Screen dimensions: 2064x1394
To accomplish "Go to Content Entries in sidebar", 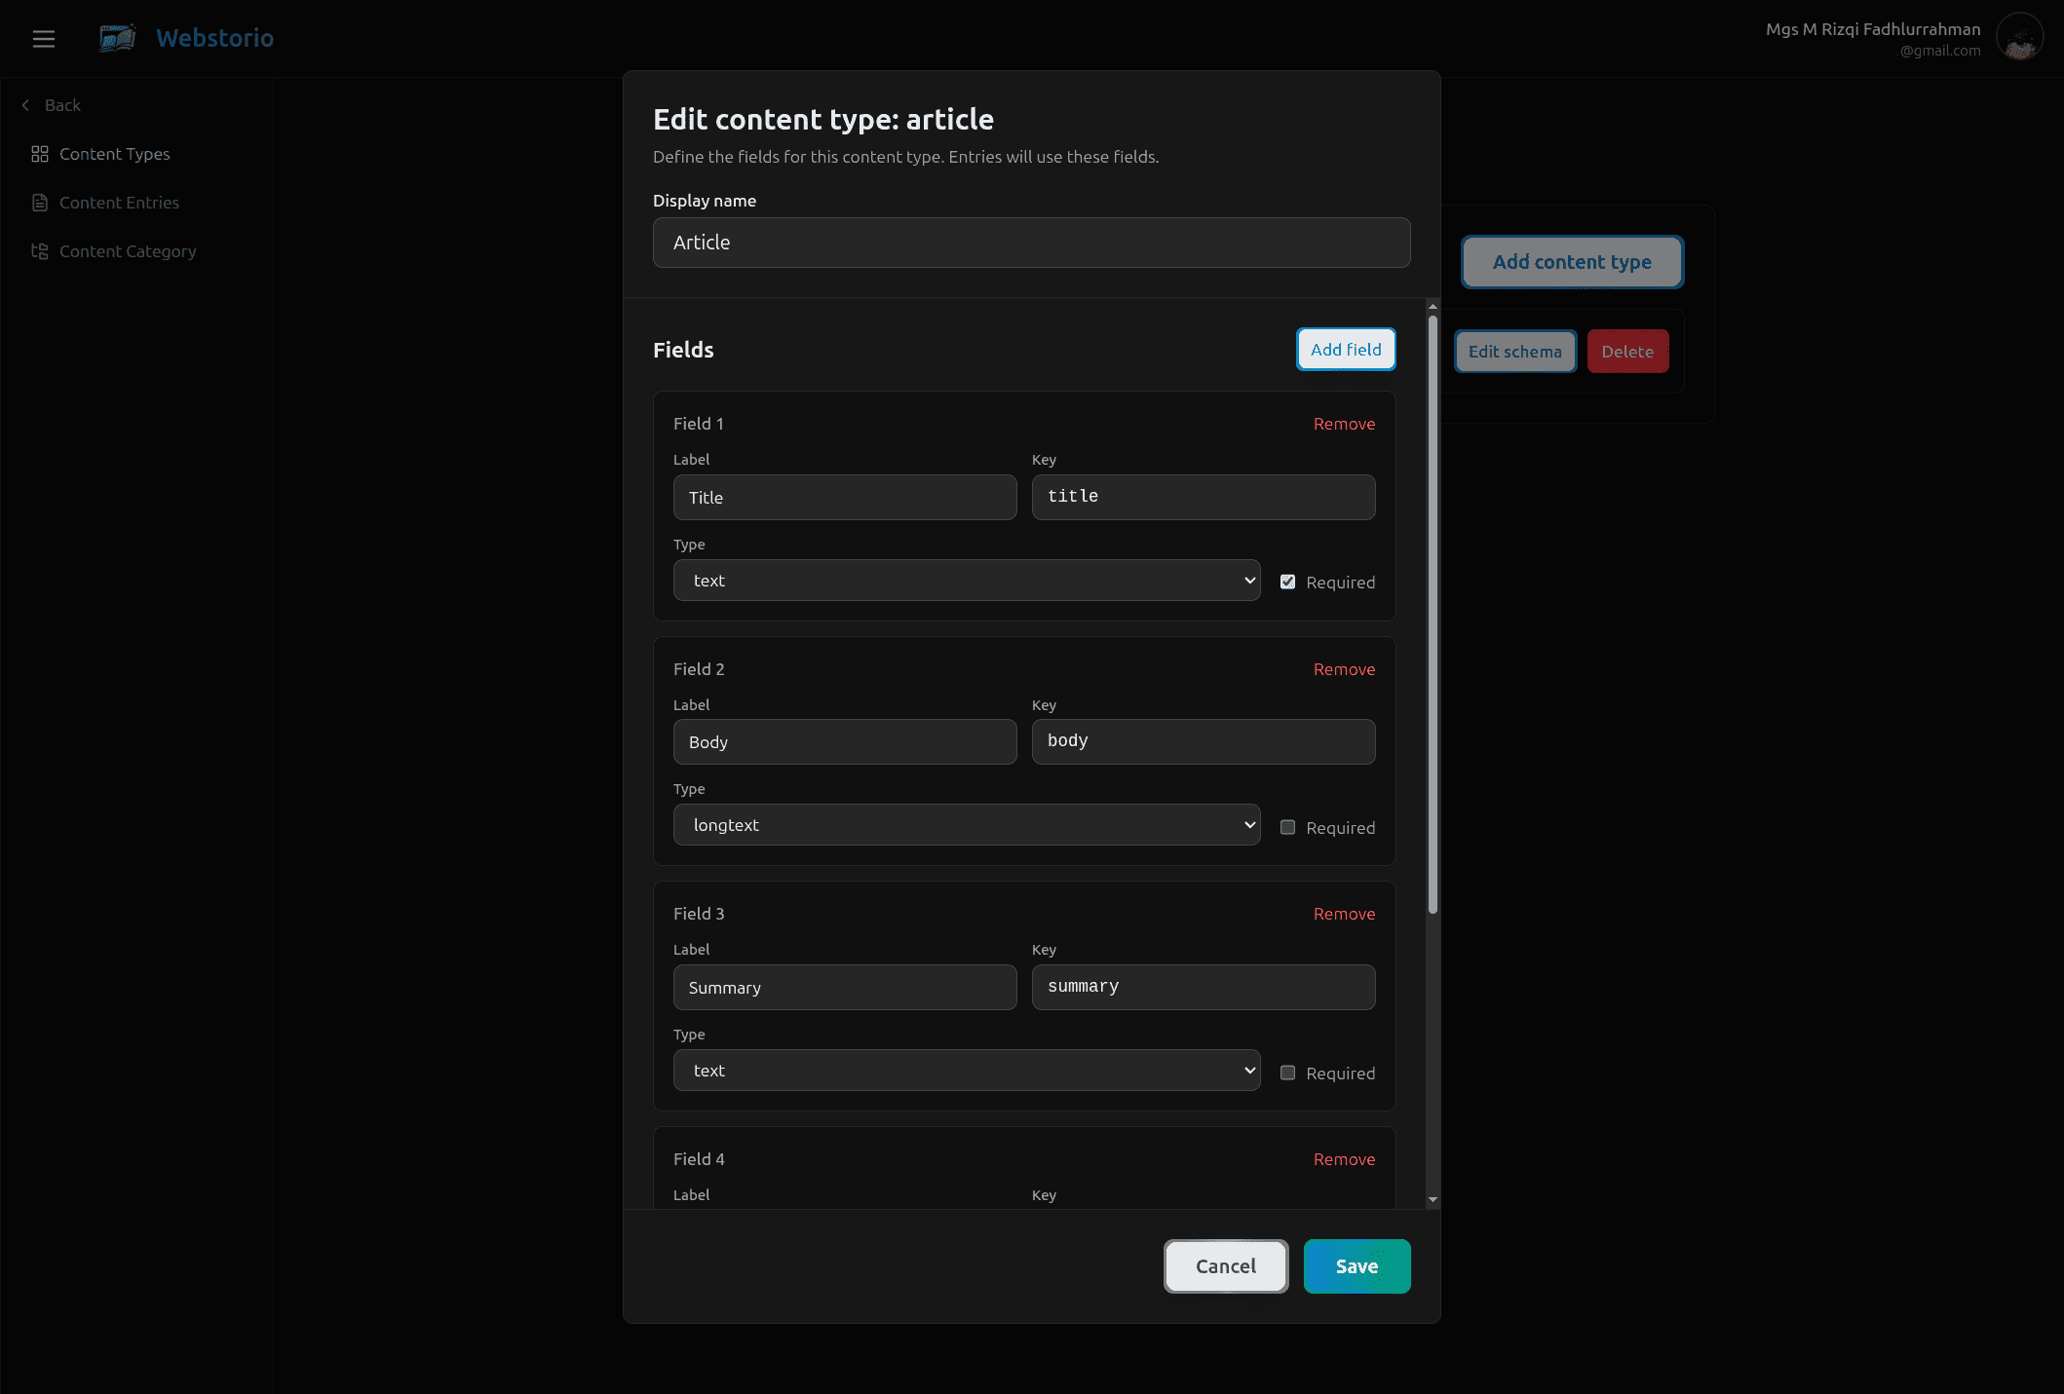I will pyautogui.click(x=119, y=203).
